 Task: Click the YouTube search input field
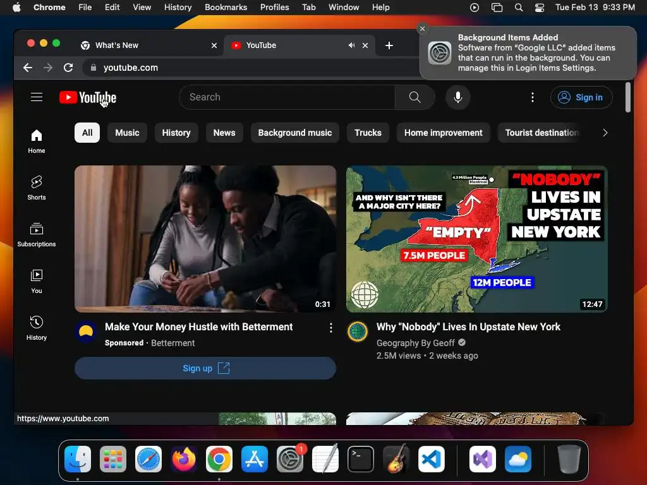[287, 97]
